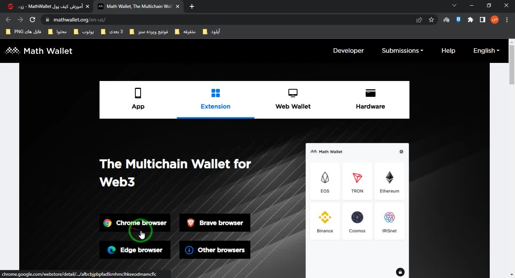Open Math Wallet settings gear icon
The width and height of the screenshot is (515, 278).
pyautogui.click(x=401, y=152)
